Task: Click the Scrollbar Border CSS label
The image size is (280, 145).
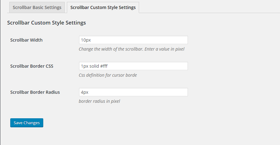Action: [x=32, y=66]
